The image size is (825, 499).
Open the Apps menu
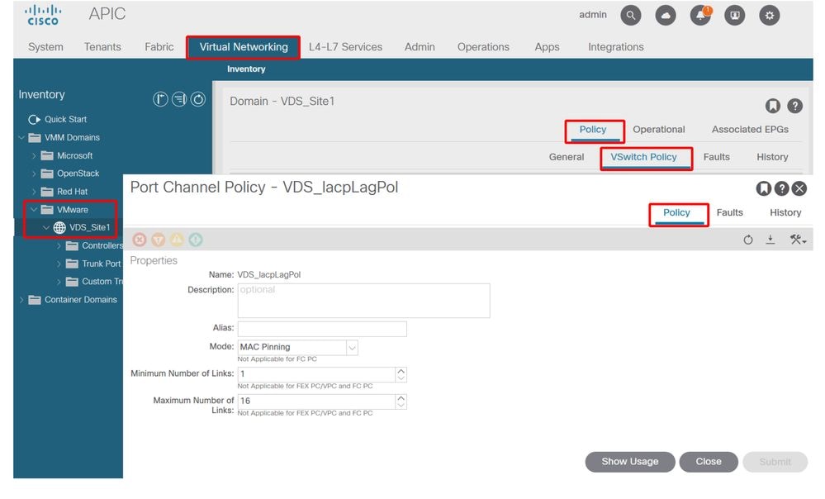[547, 47]
